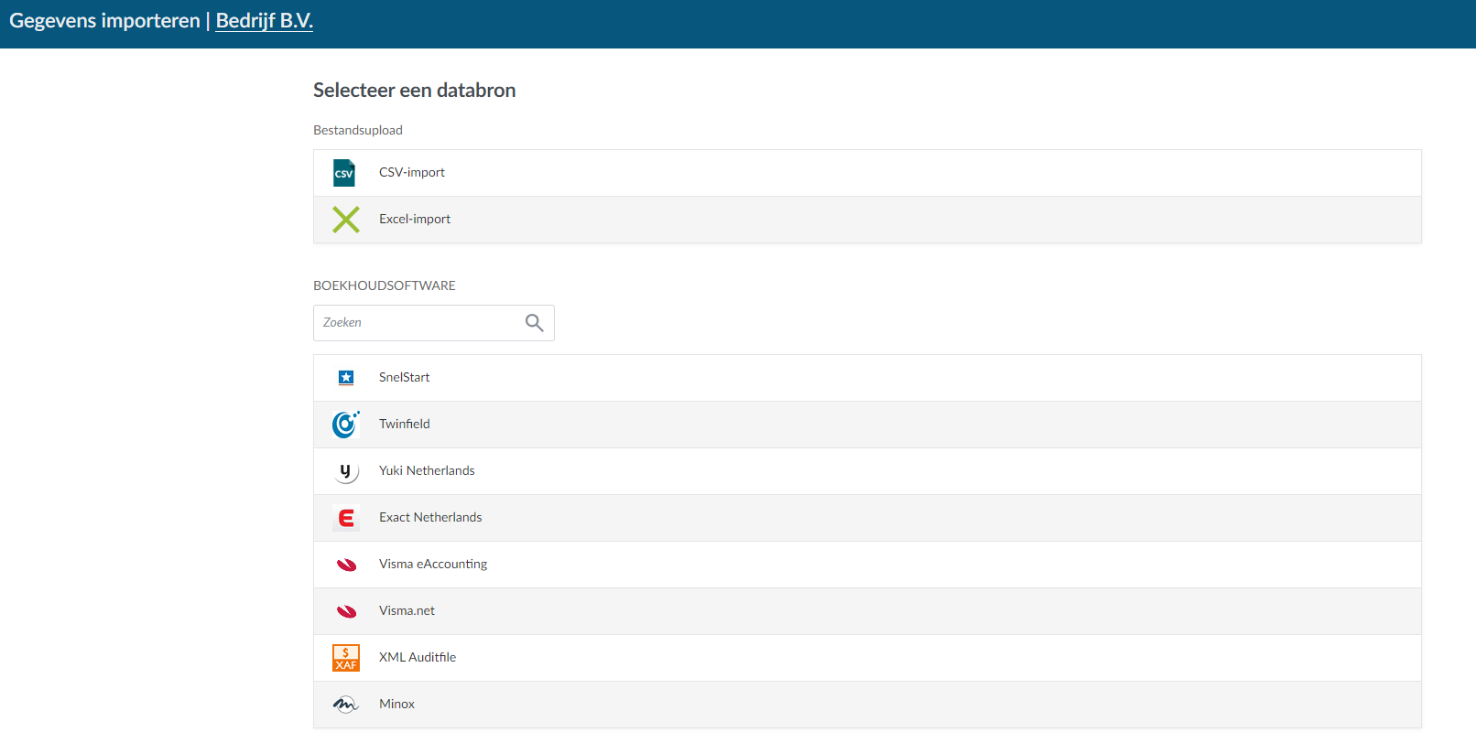The image size is (1476, 743).
Task: Choose Excel-import as data source
Action: coord(867,220)
